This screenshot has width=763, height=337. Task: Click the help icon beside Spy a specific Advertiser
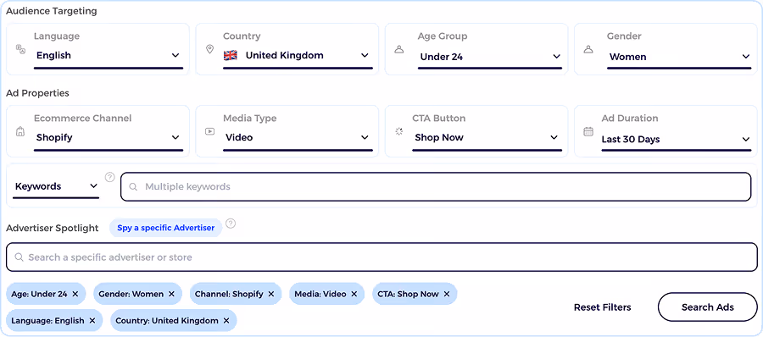[x=231, y=224]
